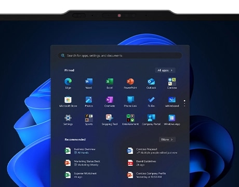The image size is (239, 187).
Task: Launch Windows App
Action: coord(172,120)
